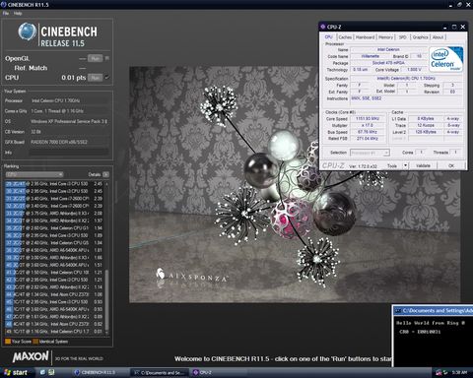Viewport: 473px width, 378px height.
Task: Switch to the Mainboard tab in CPU-Z
Action: pos(365,37)
